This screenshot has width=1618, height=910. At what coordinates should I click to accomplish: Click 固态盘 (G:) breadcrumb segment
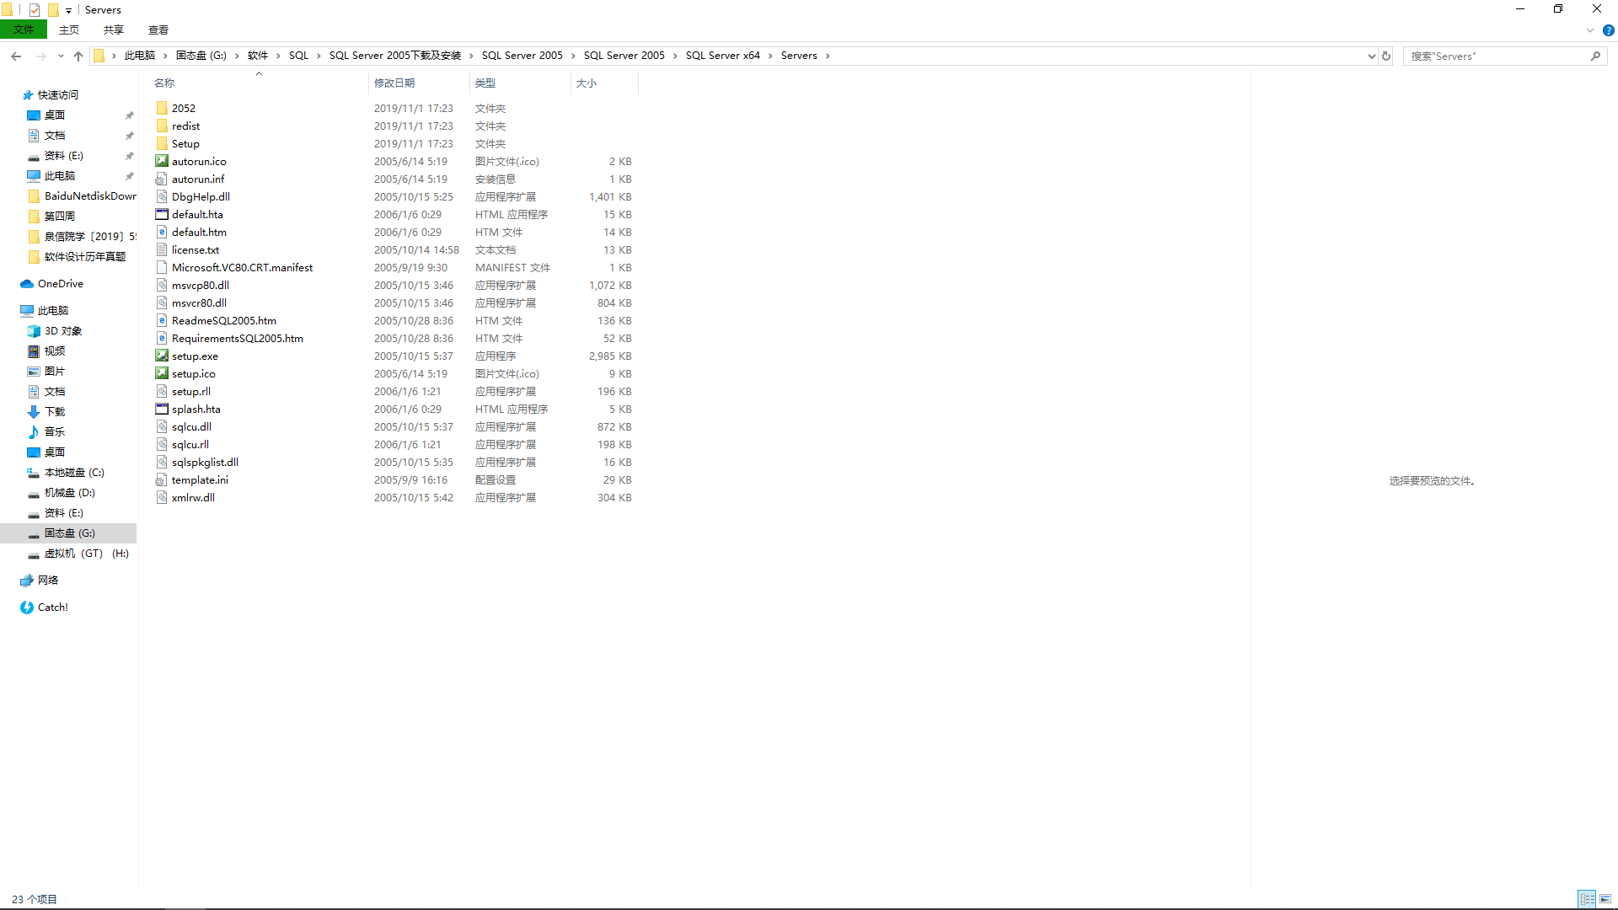(201, 56)
